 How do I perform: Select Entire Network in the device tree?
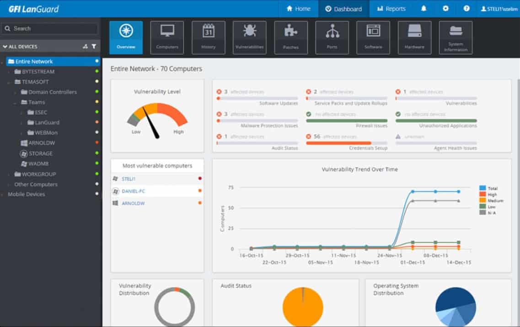click(53, 61)
